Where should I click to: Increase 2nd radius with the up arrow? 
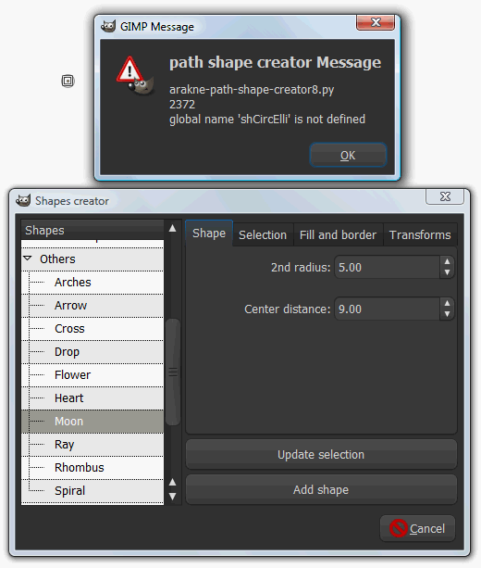[447, 261]
